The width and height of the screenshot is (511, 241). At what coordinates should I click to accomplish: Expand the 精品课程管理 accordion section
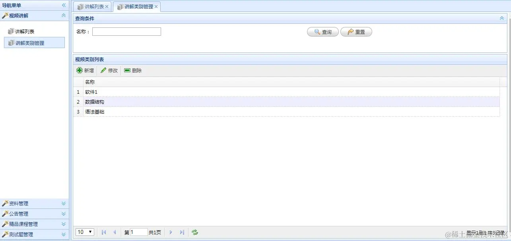tap(64, 224)
